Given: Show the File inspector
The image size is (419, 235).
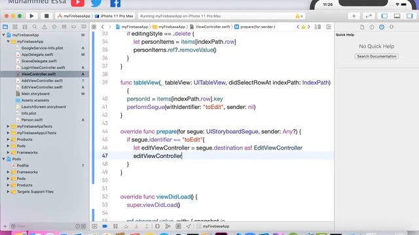Looking at the screenshot, I should click(362, 27).
